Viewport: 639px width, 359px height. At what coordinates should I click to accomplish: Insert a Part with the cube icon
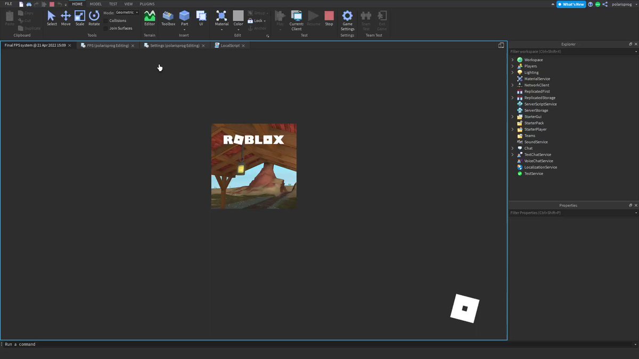(184, 15)
